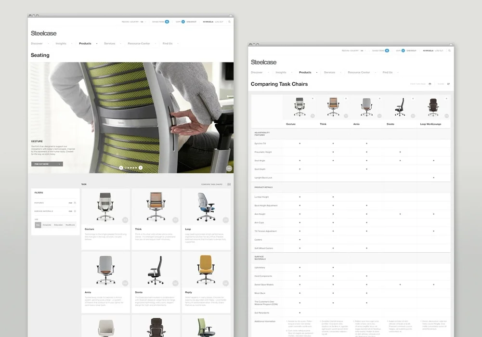The image size is (482, 337).
Task: Remove Siento chair from comparison
Action: [413, 99]
